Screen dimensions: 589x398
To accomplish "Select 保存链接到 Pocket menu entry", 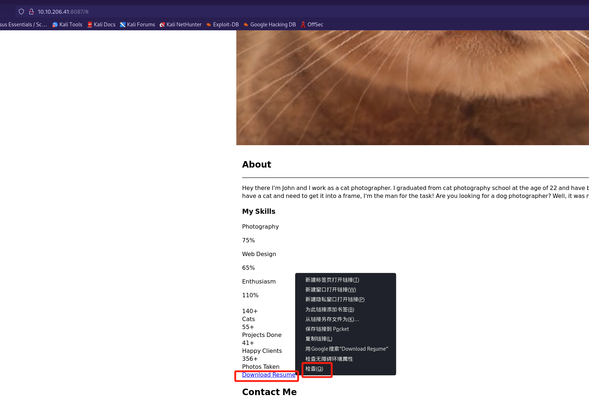I will [x=327, y=329].
